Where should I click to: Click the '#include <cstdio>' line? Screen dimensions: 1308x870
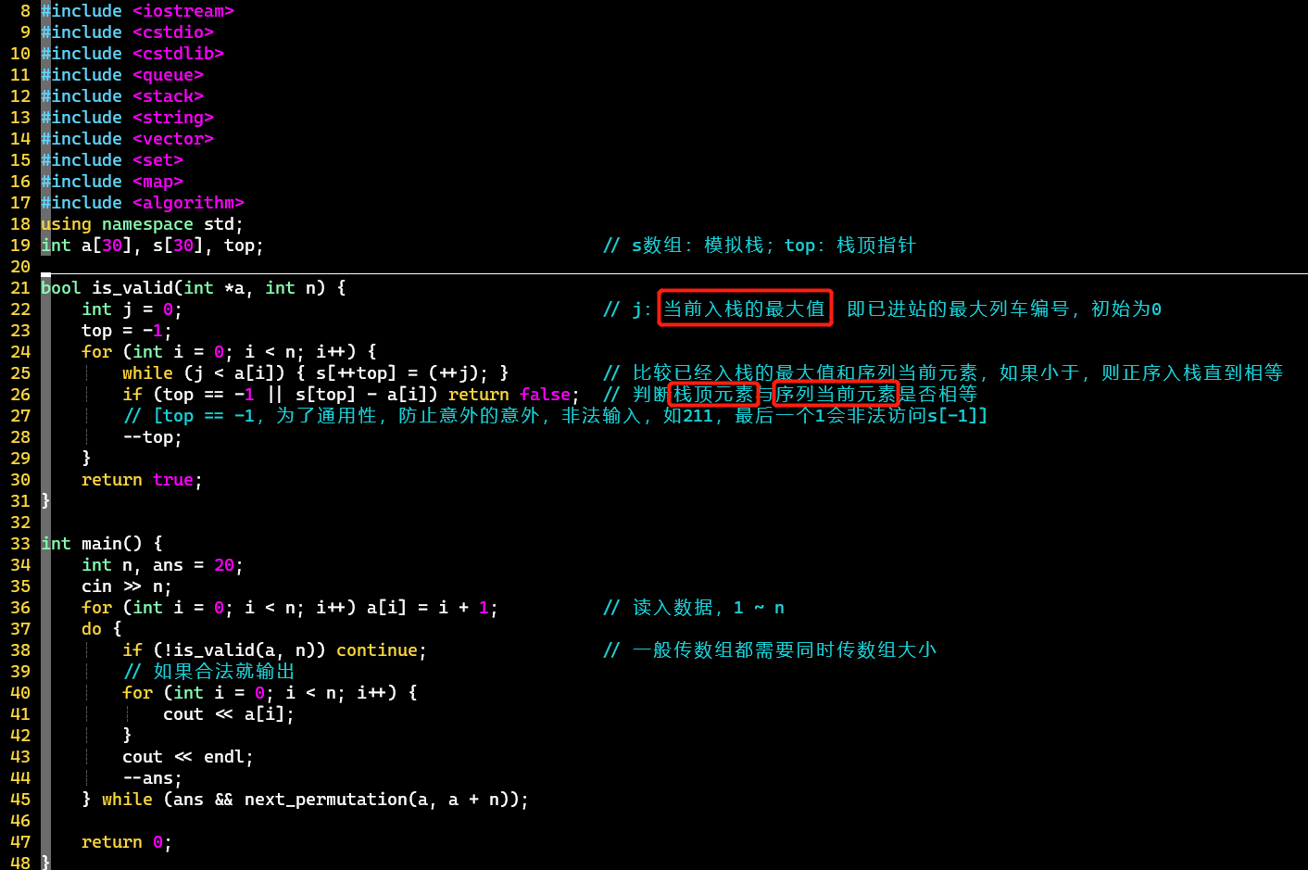click(x=127, y=32)
